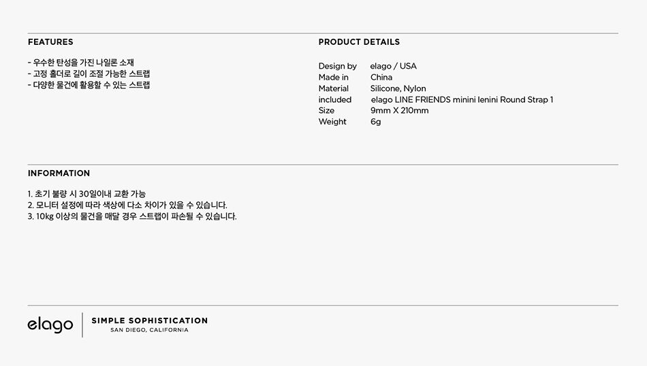Viewport: 647px width, 366px height.
Task: Click information item 1 about 30일 exchange
Action: [x=86, y=194]
